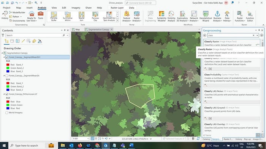Expand the map scale dropdown
The height and width of the screenshot is (149, 266).
tap(88, 139)
